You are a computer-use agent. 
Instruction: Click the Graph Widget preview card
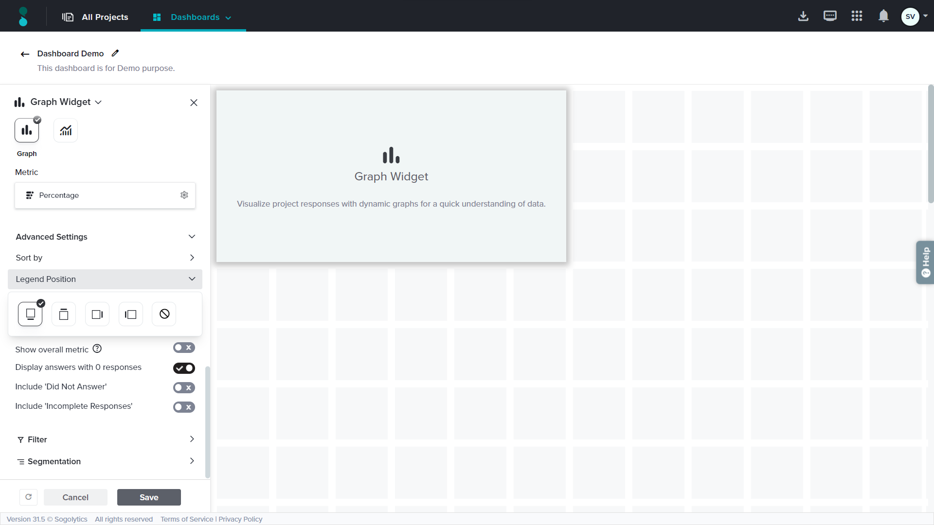[x=391, y=176]
